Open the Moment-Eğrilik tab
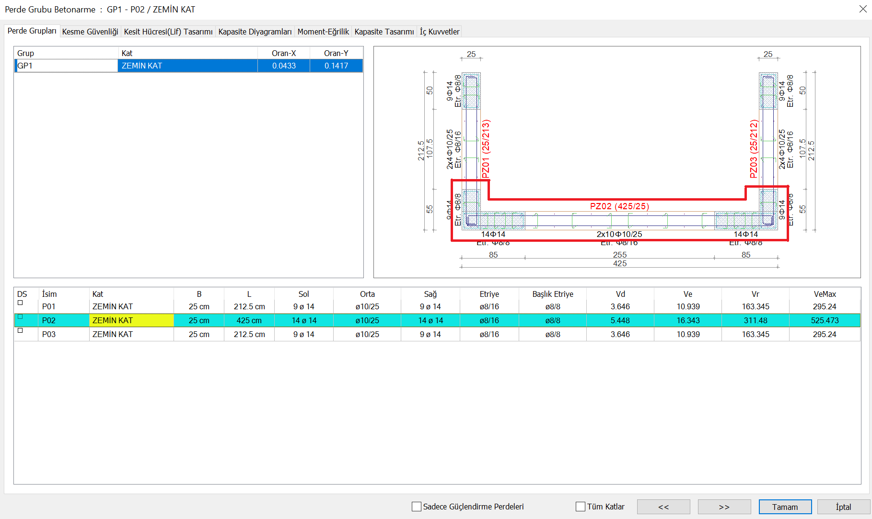The image size is (872, 519). pos(323,32)
